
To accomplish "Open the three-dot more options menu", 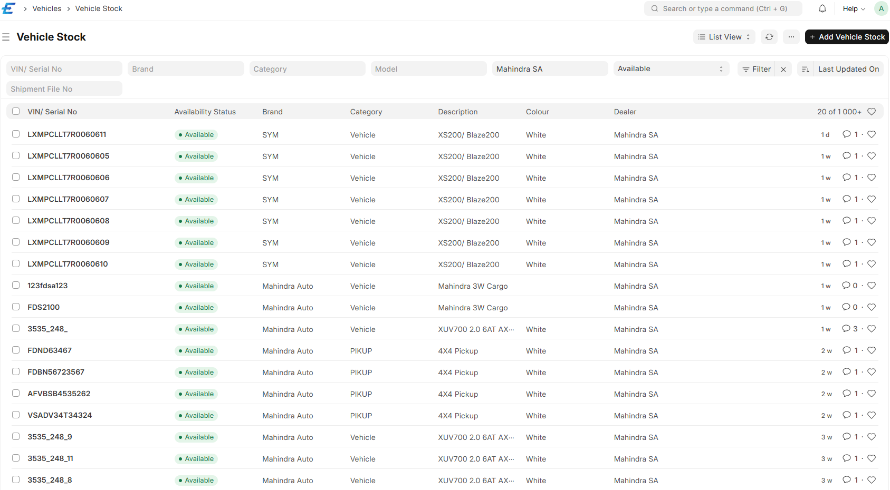I will point(791,37).
